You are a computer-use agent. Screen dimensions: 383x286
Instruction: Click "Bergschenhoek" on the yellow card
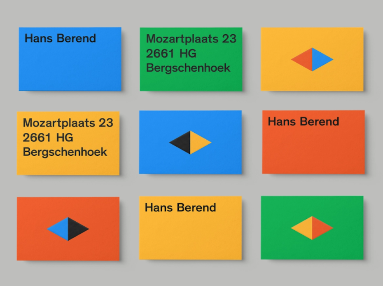pos(65,152)
